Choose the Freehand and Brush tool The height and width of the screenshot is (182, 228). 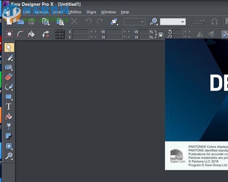click(9, 57)
